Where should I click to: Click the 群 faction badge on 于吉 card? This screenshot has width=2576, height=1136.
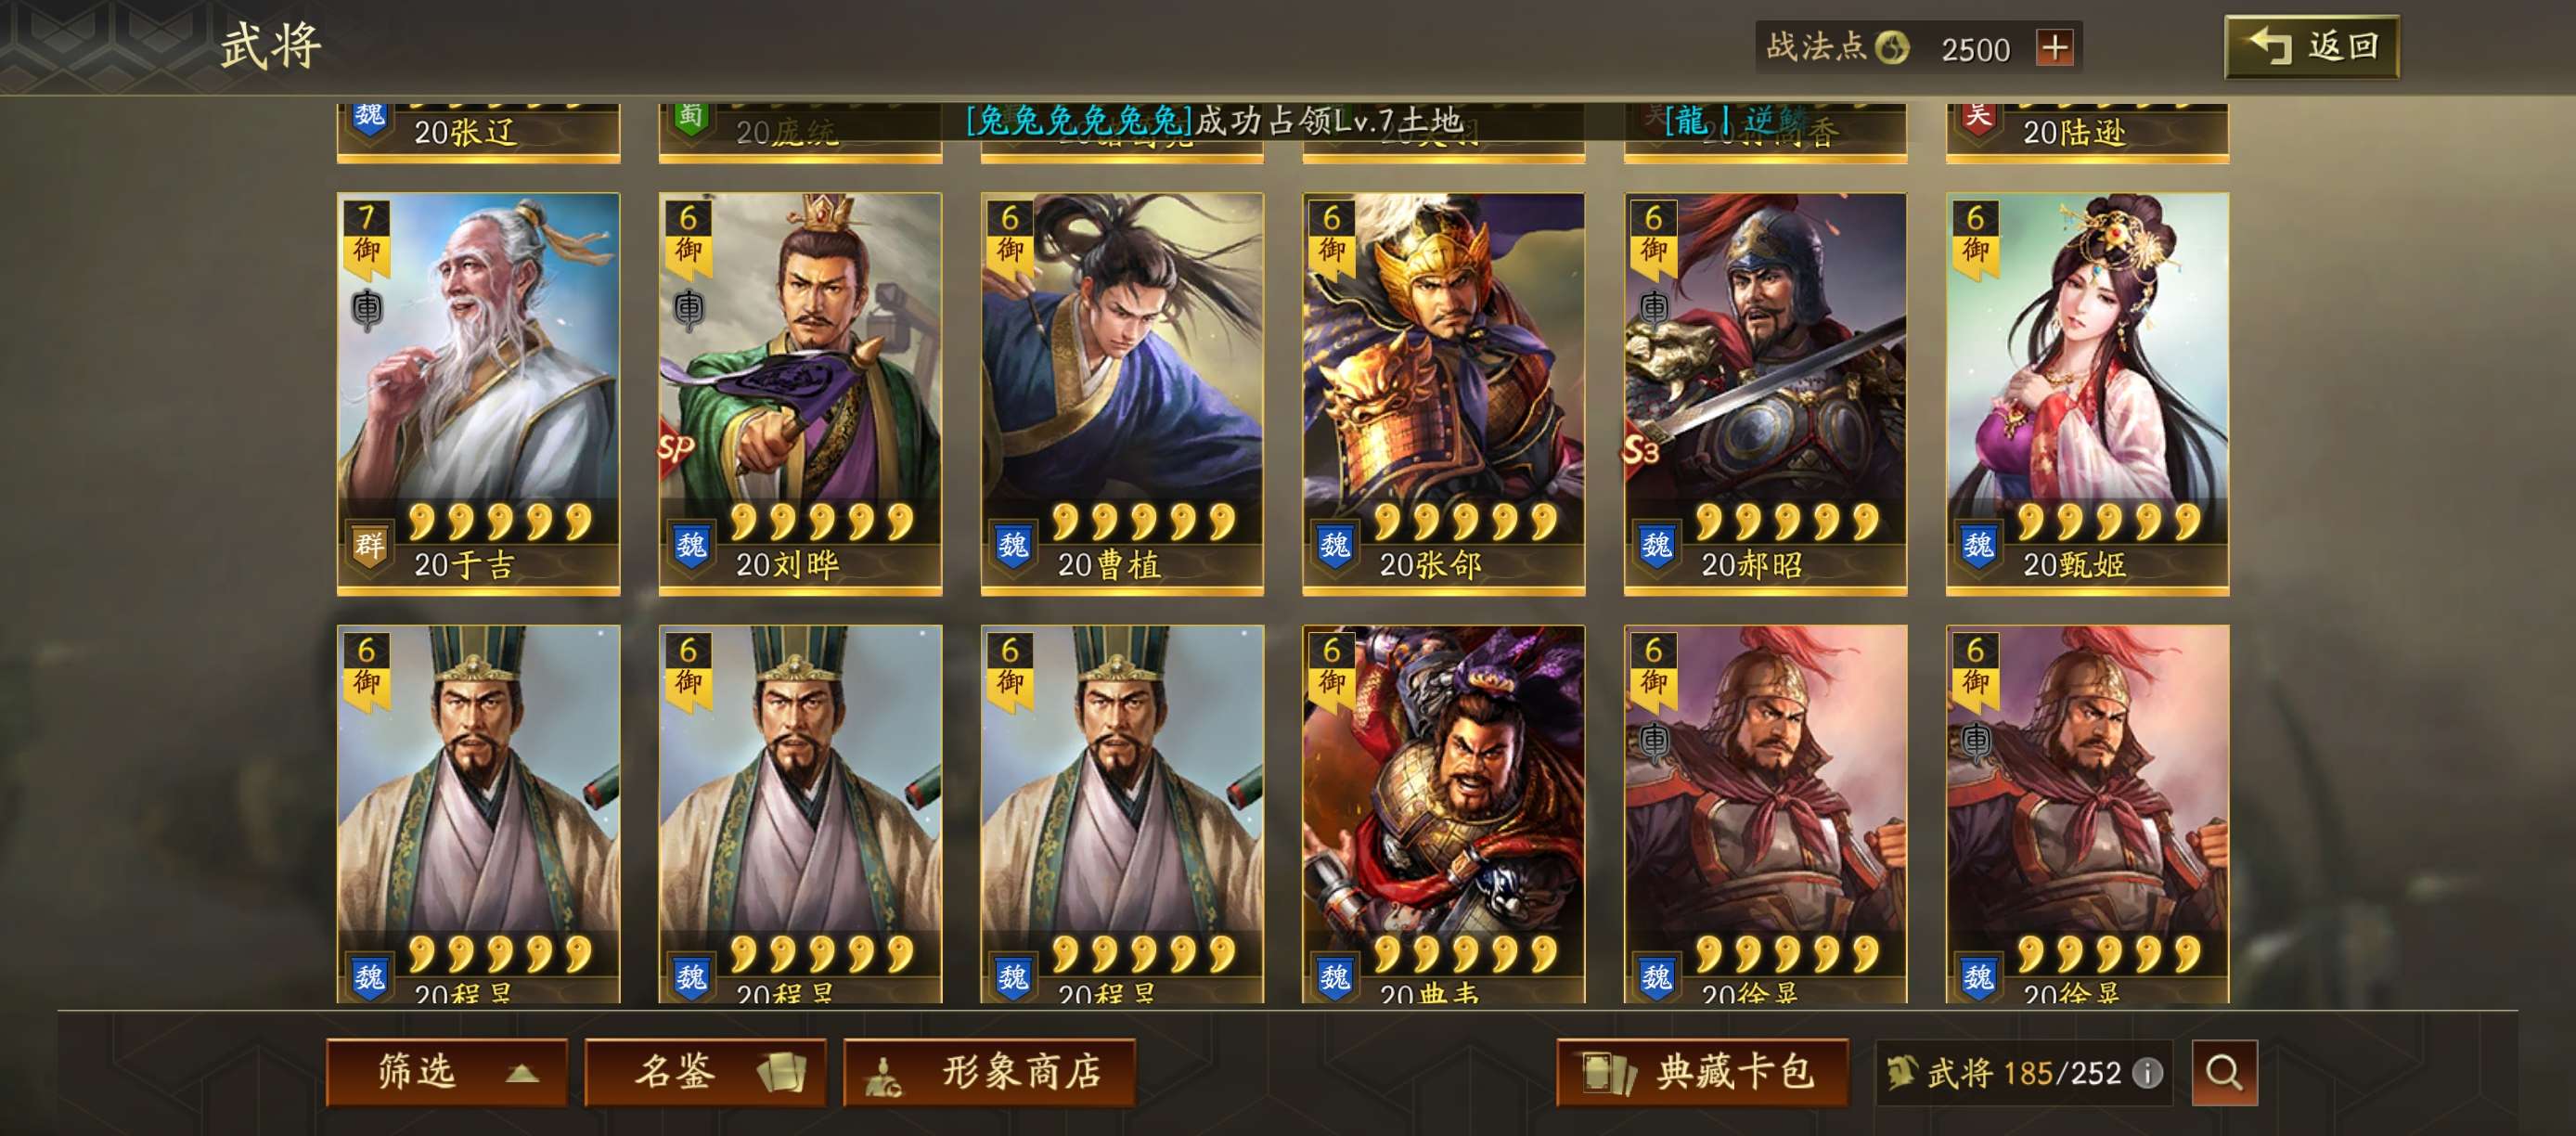click(x=368, y=546)
